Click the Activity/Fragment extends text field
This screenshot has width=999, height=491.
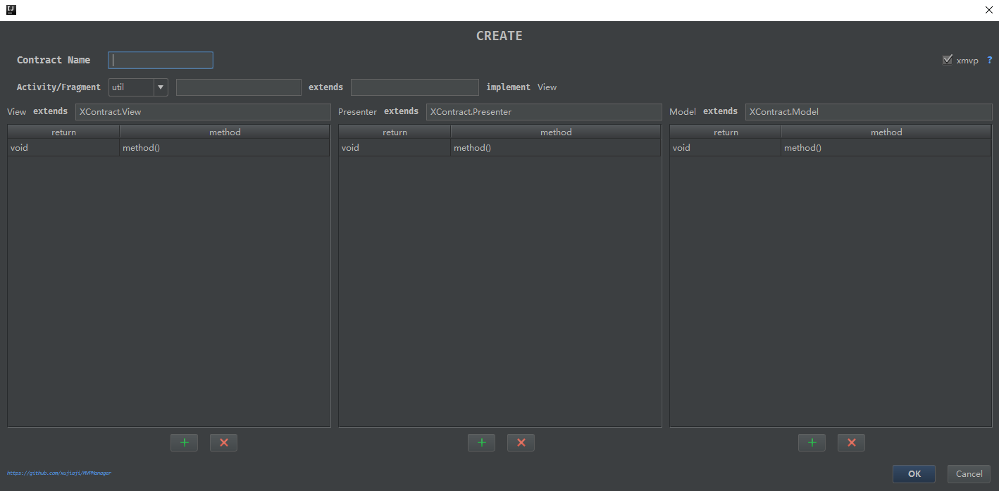click(x=415, y=87)
